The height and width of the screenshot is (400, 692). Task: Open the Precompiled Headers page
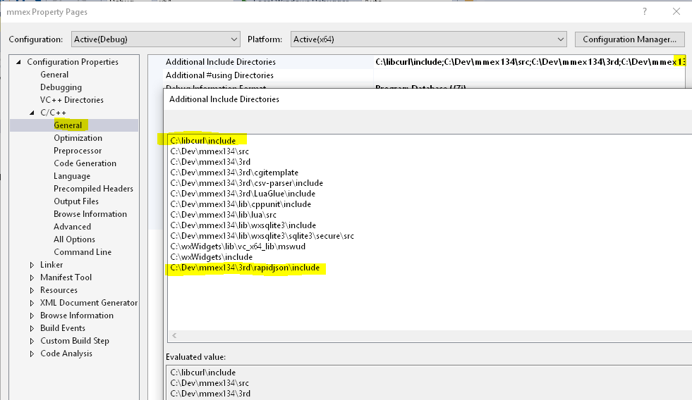tap(93, 189)
